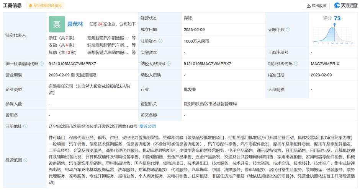Click help icon next to 注册地址
Screen dimensions: 360x191
click(x=25, y=126)
